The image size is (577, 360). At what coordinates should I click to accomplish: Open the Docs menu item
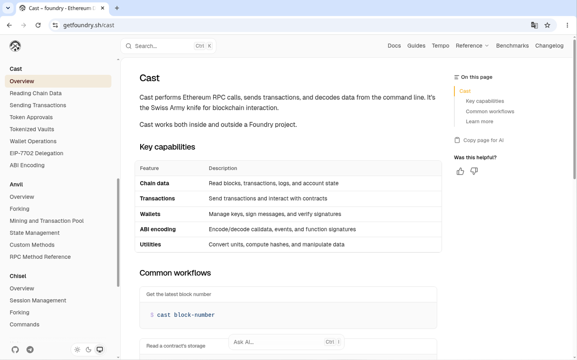pos(394,46)
